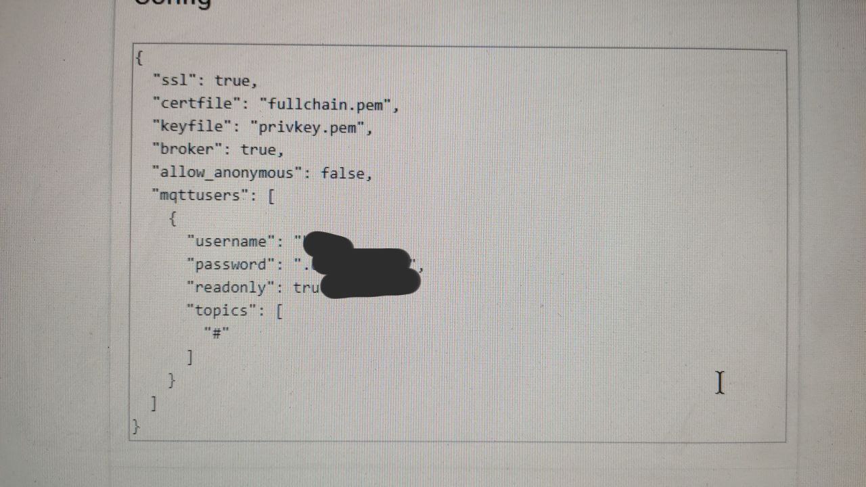Click the "allow_anonymous" key
This screenshot has height=487, width=866.
[x=227, y=172]
